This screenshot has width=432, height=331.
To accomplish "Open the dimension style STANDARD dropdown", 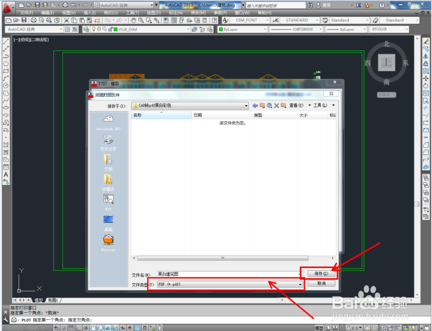I will [300, 20].
